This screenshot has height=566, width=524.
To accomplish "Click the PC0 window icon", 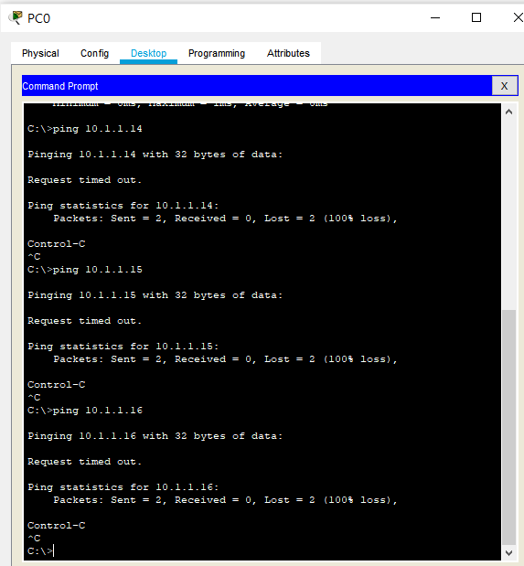I will [16, 17].
